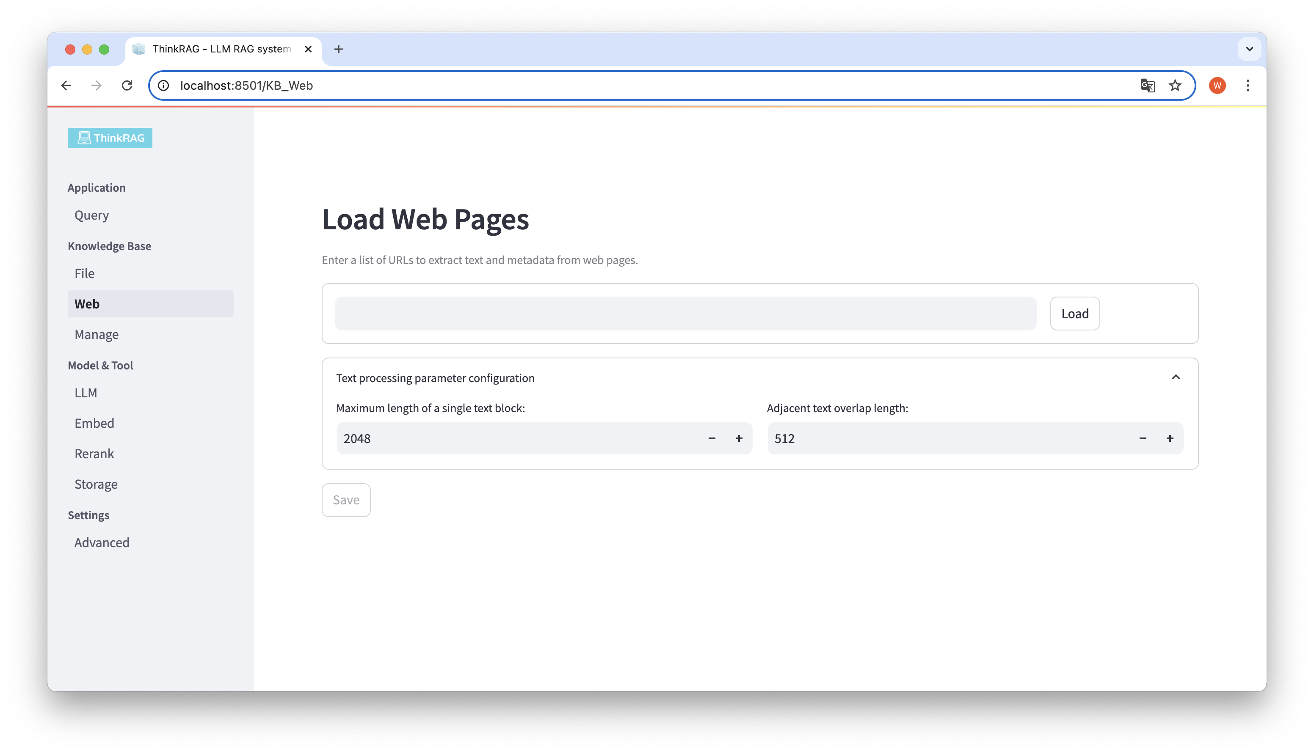Click the Manage knowledge base icon
Image resolution: width=1314 pixels, height=754 pixels.
(97, 334)
